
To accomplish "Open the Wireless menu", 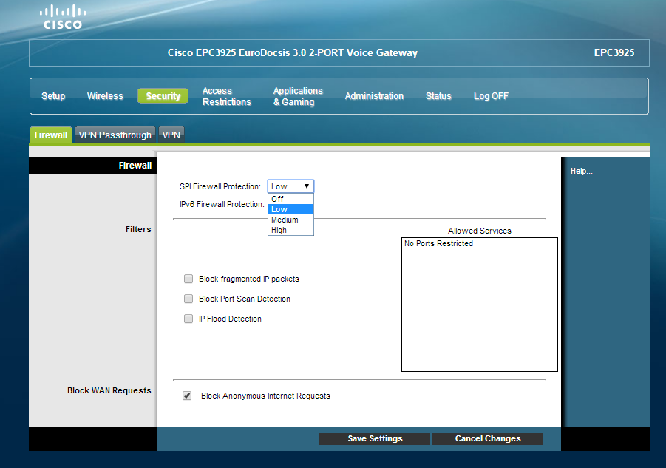I will point(106,96).
